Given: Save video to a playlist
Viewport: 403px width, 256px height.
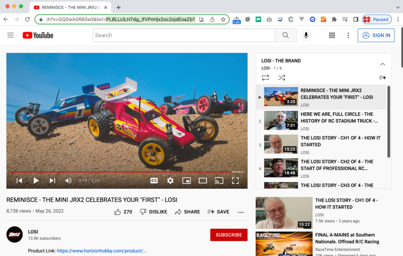Looking at the screenshot, I should (x=218, y=212).
